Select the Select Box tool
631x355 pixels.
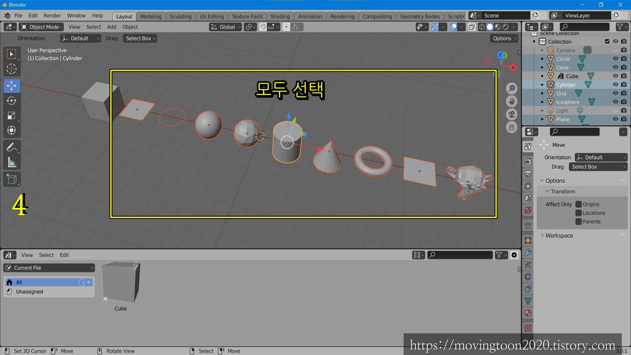pos(12,54)
